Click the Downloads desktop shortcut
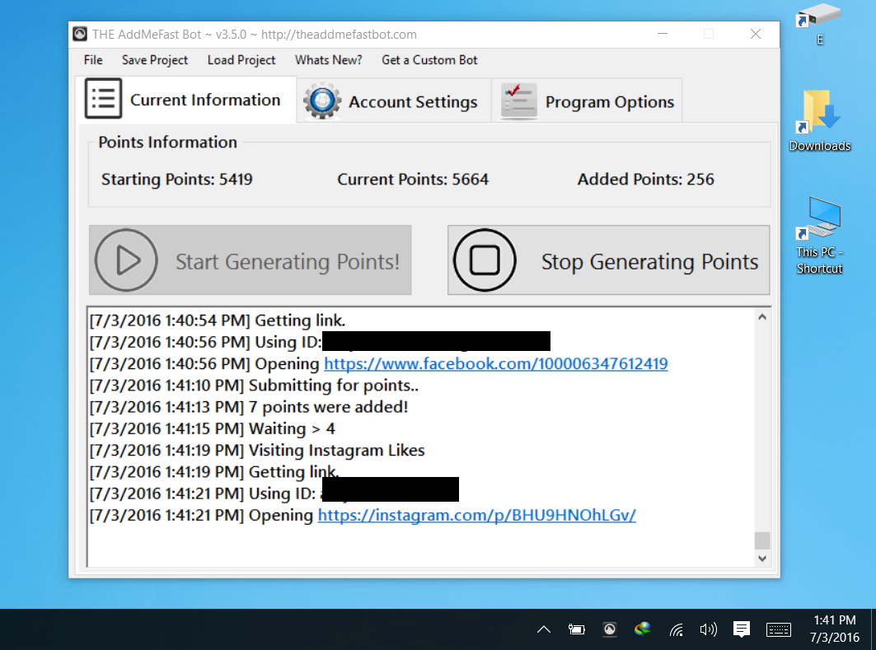 (x=820, y=120)
